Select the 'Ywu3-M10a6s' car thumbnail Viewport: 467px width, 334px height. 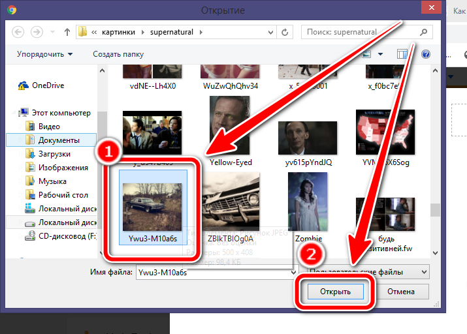[x=153, y=207]
